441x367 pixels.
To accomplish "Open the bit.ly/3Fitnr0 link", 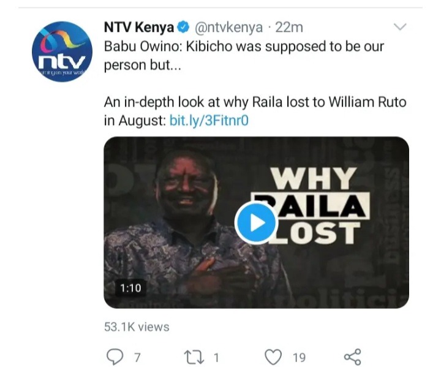I will [x=209, y=121].
